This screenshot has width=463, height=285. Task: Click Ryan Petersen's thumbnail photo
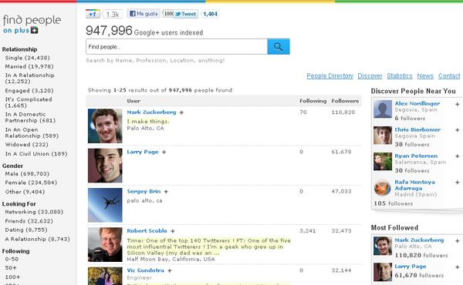tap(383, 162)
